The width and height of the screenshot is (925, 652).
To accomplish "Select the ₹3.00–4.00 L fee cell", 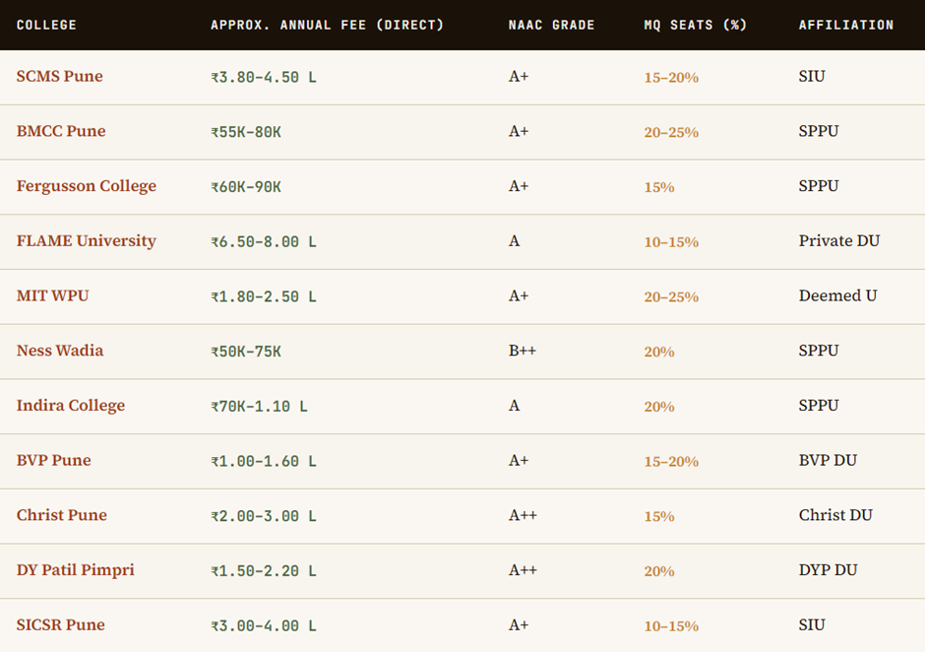I will [264, 626].
